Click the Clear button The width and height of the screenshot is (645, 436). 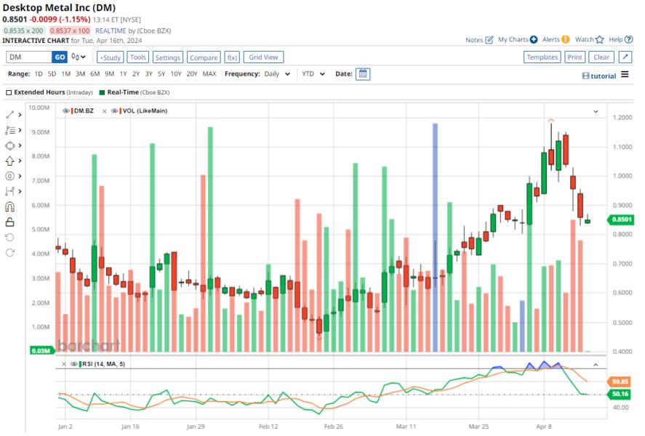(601, 57)
